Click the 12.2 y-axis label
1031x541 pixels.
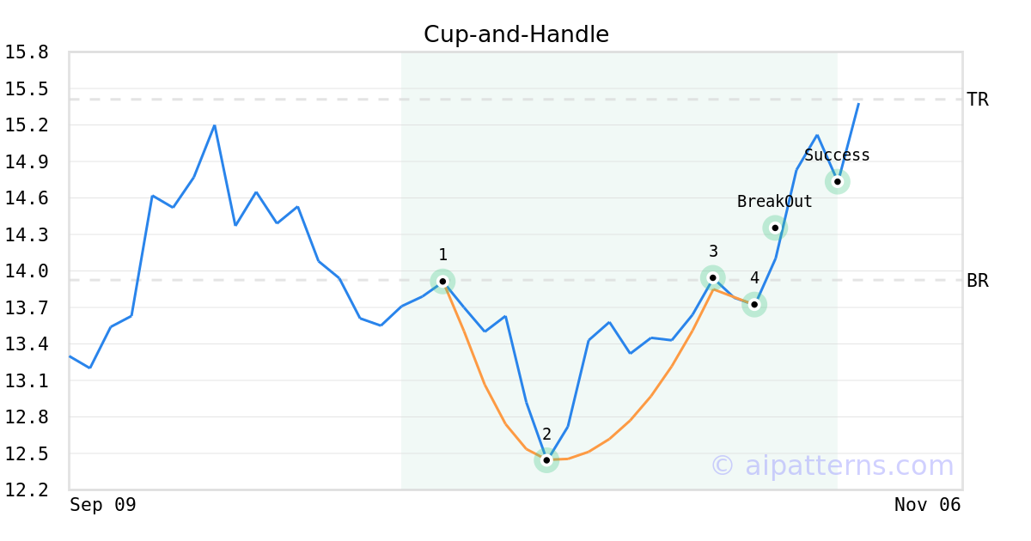[x=26, y=489]
